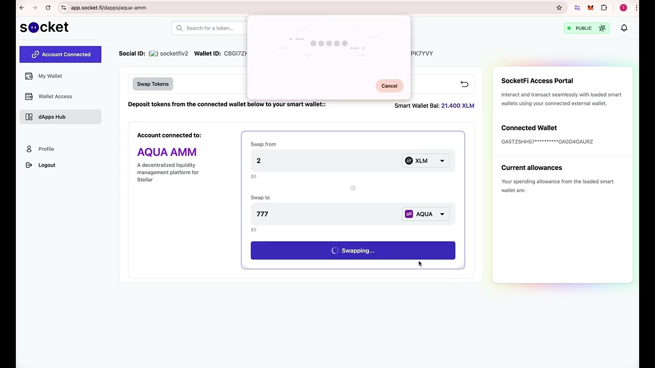Click the connected wallet address GA5TZ5HH57
Screen dimensions: 655x368
(x=547, y=142)
